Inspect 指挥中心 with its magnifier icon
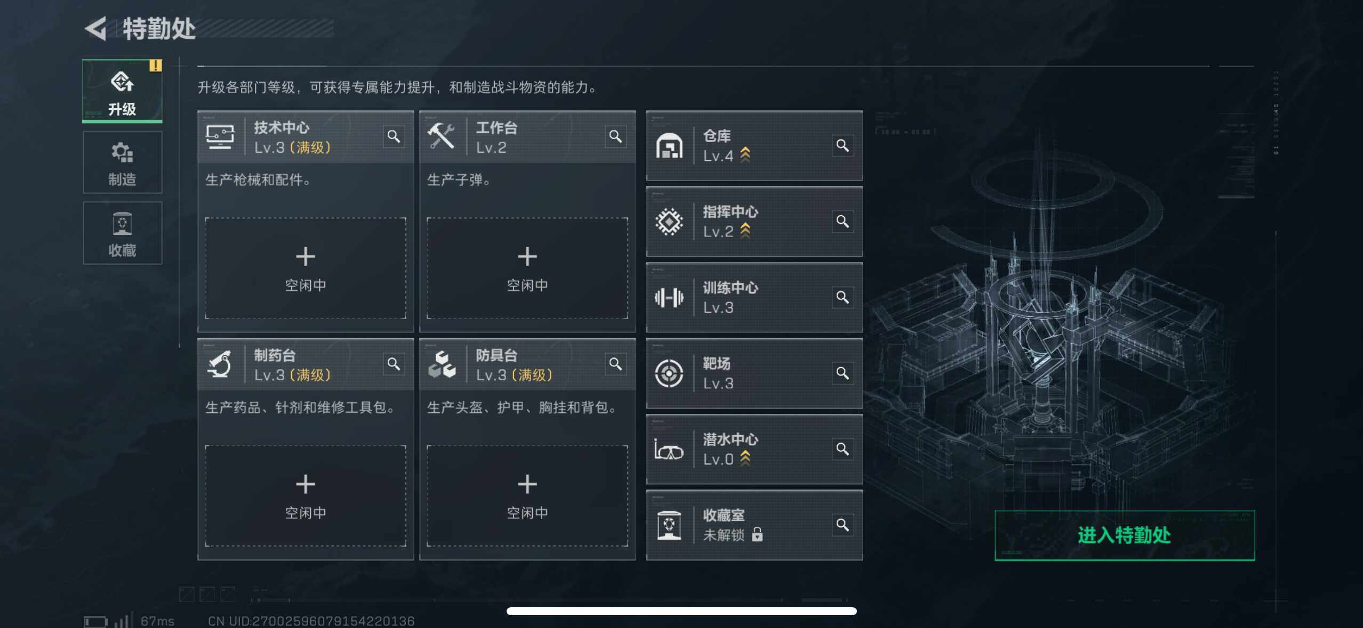 tap(843, 221)
